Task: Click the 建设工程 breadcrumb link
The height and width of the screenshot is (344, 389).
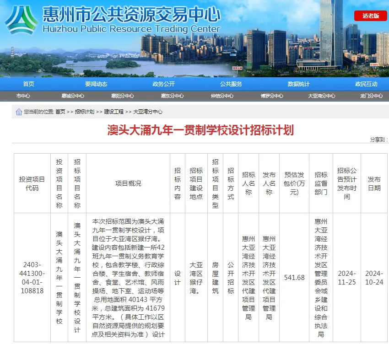Action: pos(113,112)
